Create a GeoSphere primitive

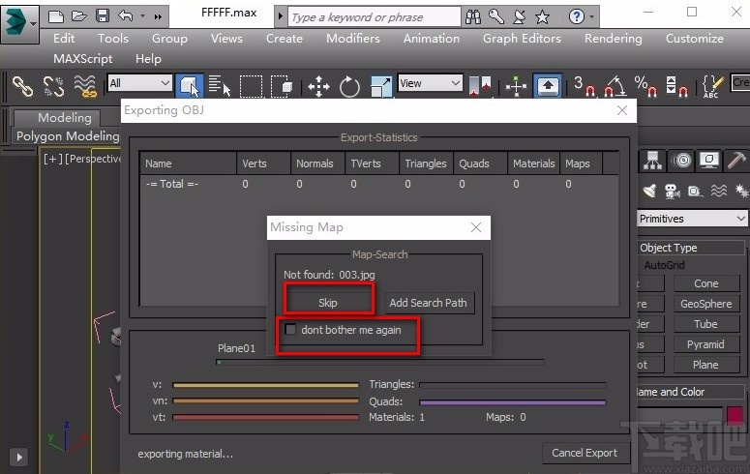click(x=706, y=304)
